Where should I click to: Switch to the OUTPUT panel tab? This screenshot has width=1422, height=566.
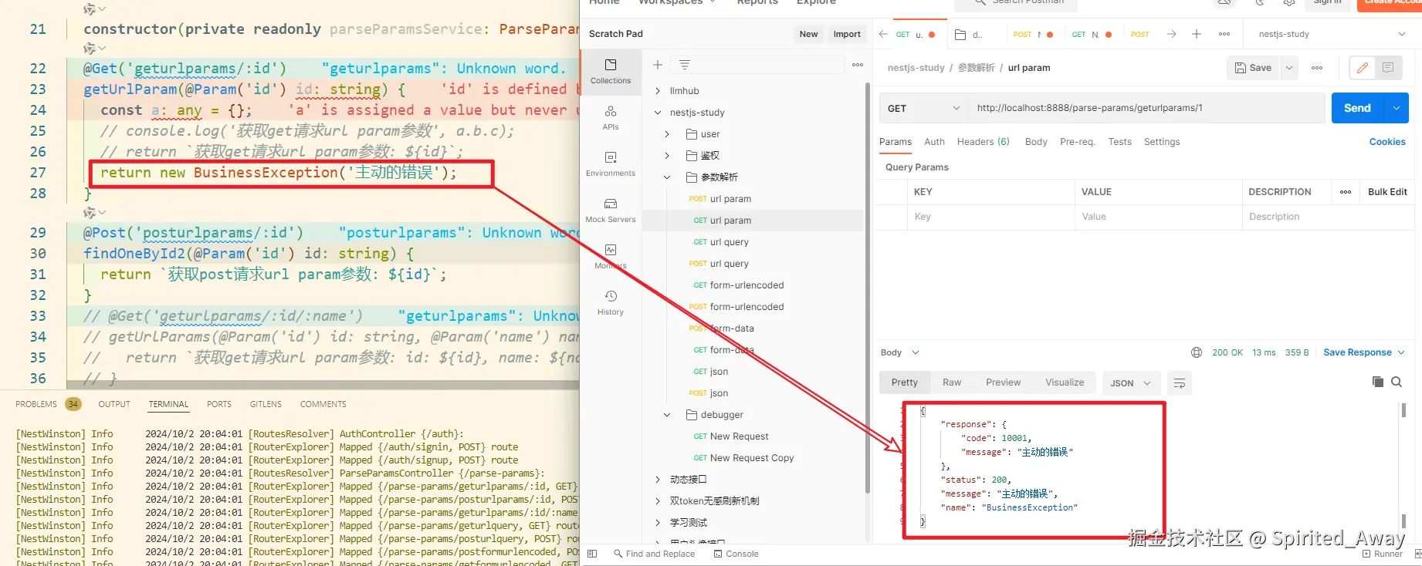(x=114, y=404)
